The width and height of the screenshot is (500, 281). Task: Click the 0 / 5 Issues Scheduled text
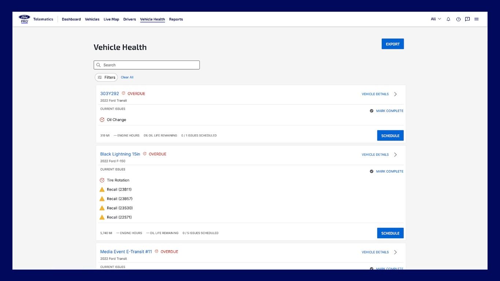(201, 233)
